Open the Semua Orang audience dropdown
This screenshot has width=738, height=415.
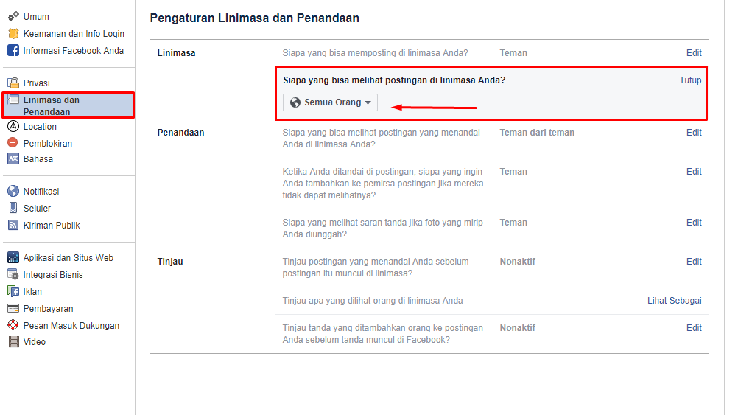(x=330, y=102)
